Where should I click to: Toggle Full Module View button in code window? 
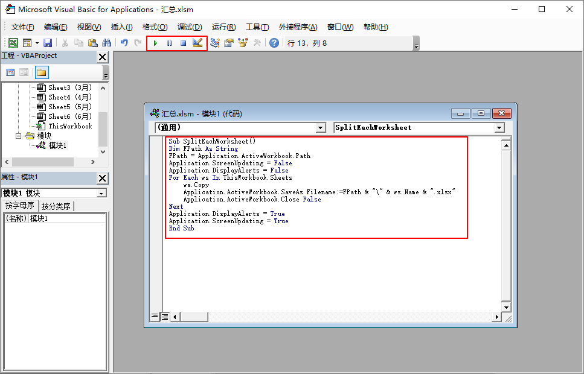[165, 317]
